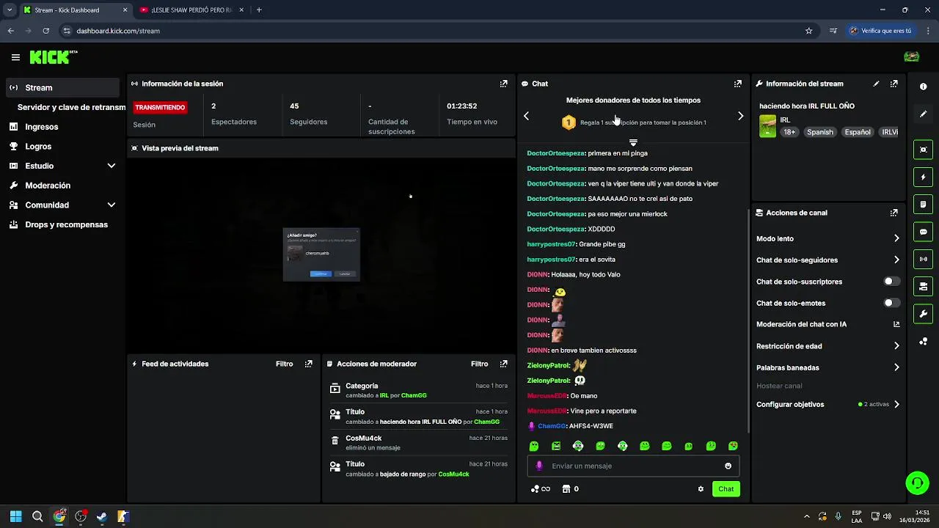This screenshot has height=528, width=939.
Task: Toggle the lightning bolt activity feed icon
Action: coord(923,177)
